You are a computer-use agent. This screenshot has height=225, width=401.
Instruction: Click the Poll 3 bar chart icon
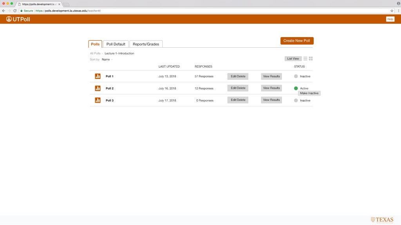98,100
